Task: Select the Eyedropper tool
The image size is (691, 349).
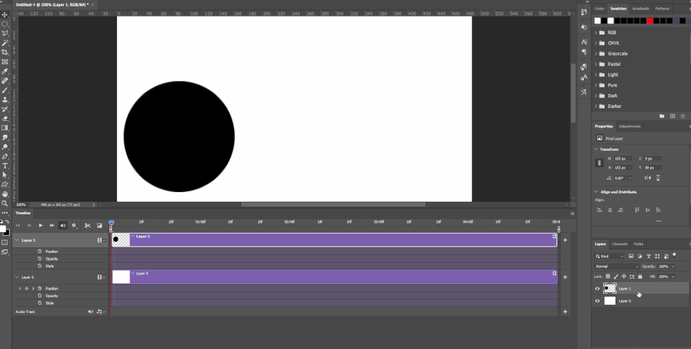Action: (x=5, y=71)
